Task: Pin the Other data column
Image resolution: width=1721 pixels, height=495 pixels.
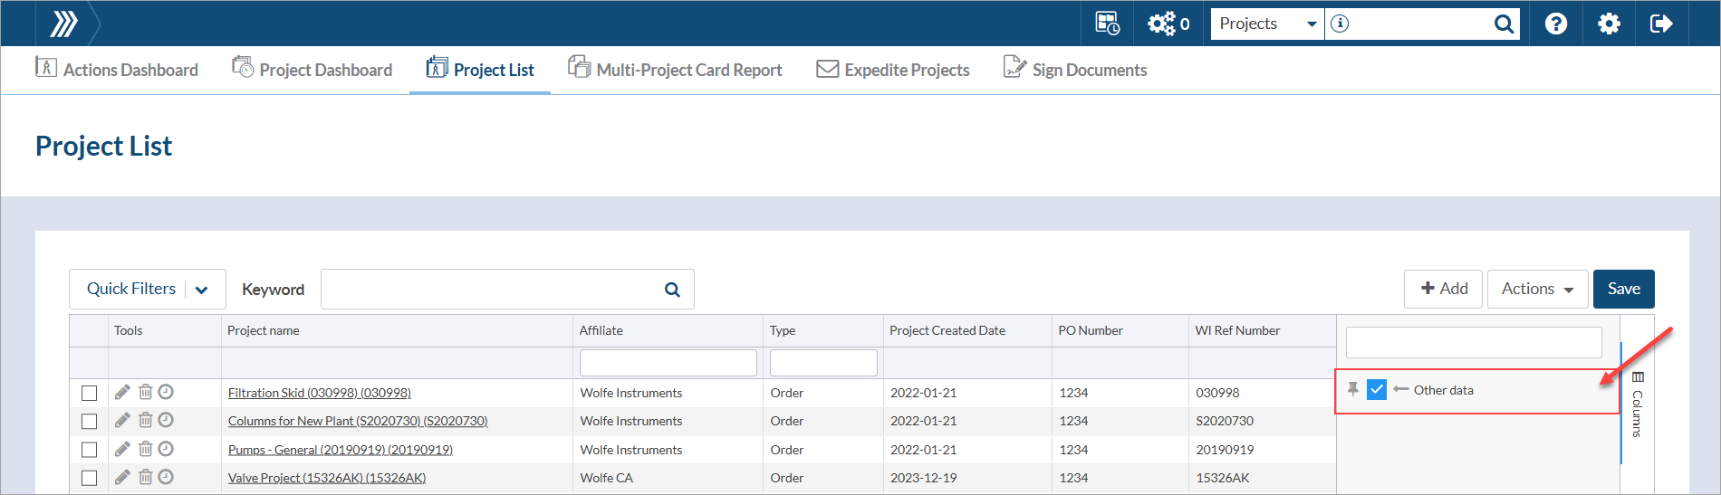Action: coord(1352,389)
